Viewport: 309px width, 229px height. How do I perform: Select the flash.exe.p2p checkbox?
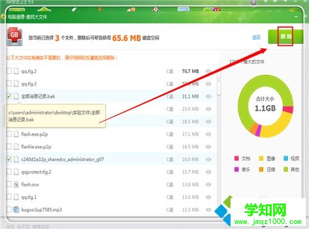(x=9, y=134)
